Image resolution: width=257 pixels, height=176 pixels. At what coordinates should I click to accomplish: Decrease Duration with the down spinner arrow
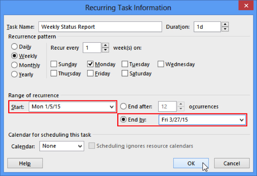pos(225,29)
